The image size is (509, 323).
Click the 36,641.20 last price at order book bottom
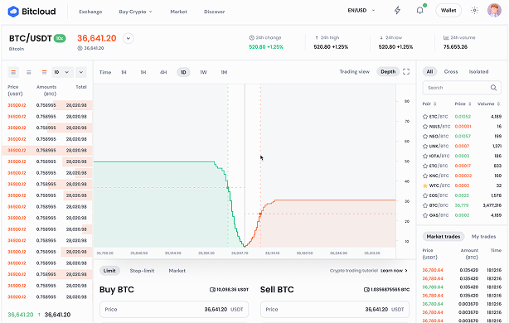[x=21, y=315]
